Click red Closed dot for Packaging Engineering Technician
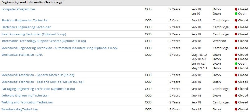This screenshot has height=112, width=250. [236, 89]
